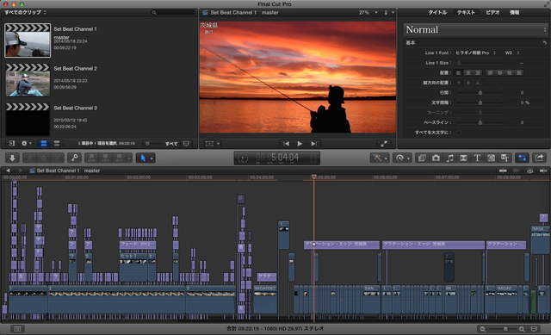Image resolution: width=551 pixels, height=335 pixels.
Task: Click the timecode display 5:04:04
Action: [x=277, y=158]
